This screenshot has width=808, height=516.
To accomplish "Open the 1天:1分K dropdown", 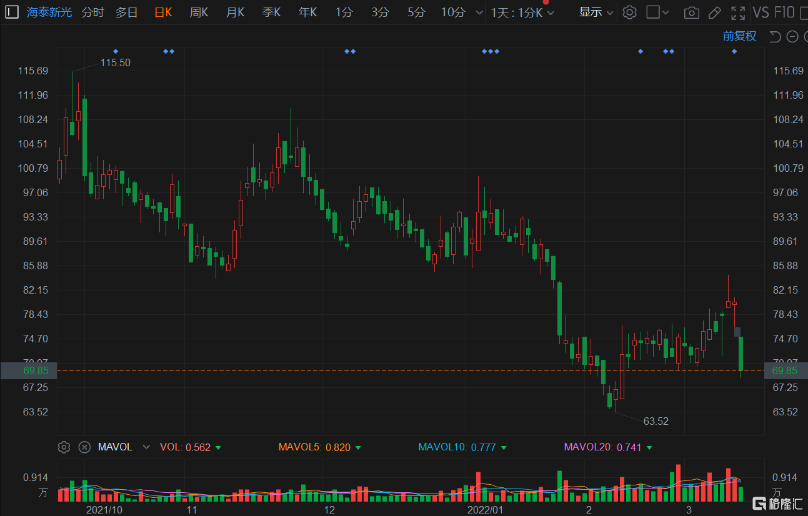I will click(522, 12).
